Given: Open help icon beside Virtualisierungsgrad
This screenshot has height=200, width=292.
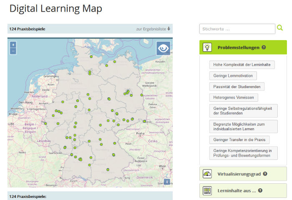Looking at the screenshot, I should (265, 174).
